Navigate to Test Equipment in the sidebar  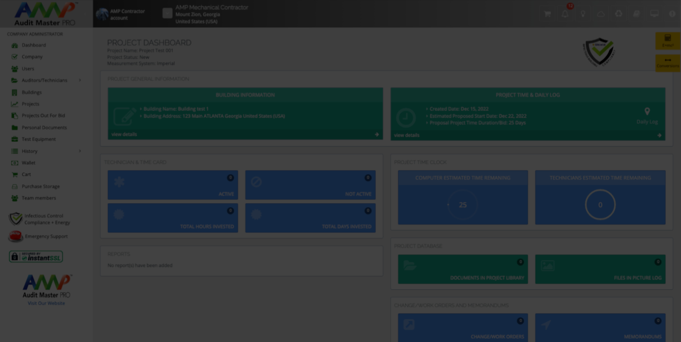(38, 139)
